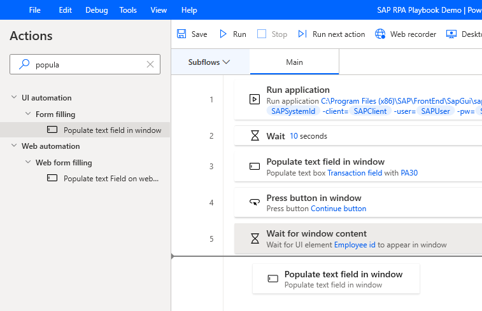This screenshot has height=311, width=482.
Task: Collapse the UI automation group
Action: pos(14,97)
